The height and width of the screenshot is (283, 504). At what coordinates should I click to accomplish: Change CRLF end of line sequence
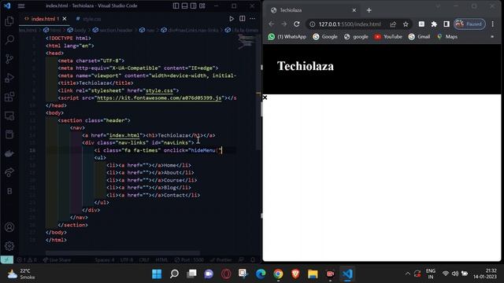tap(144, 260)
